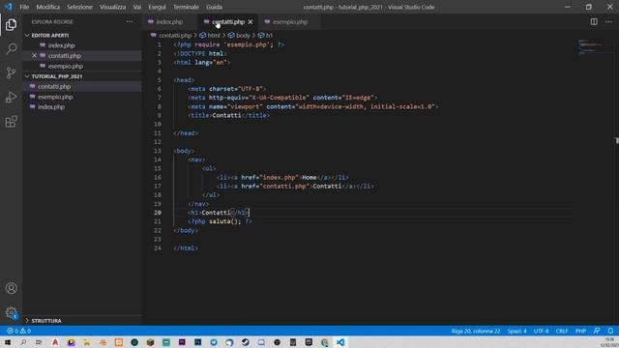Close the contatti.php tab

(x=251, y=21)
